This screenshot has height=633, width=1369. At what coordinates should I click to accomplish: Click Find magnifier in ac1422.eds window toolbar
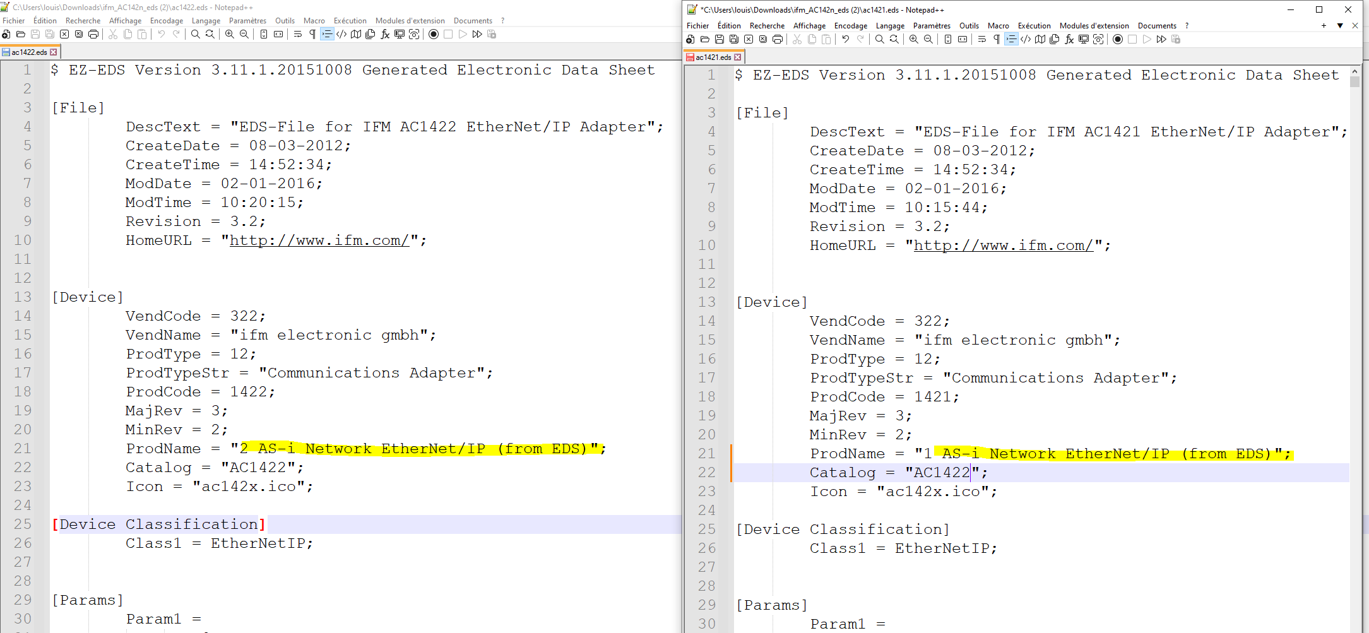pyautogui.click(x=196, y=34)
